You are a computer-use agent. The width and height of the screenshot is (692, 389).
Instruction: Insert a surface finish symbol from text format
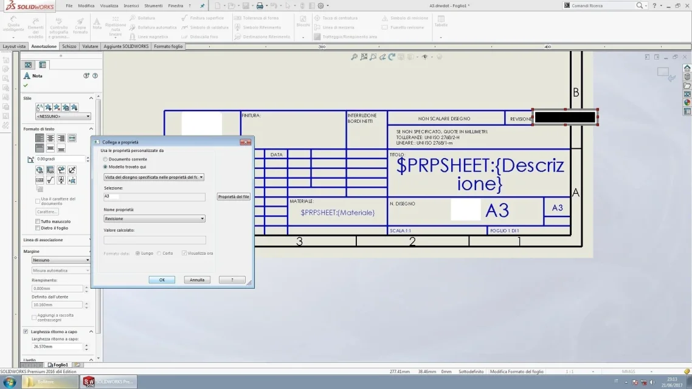[50, 180]
